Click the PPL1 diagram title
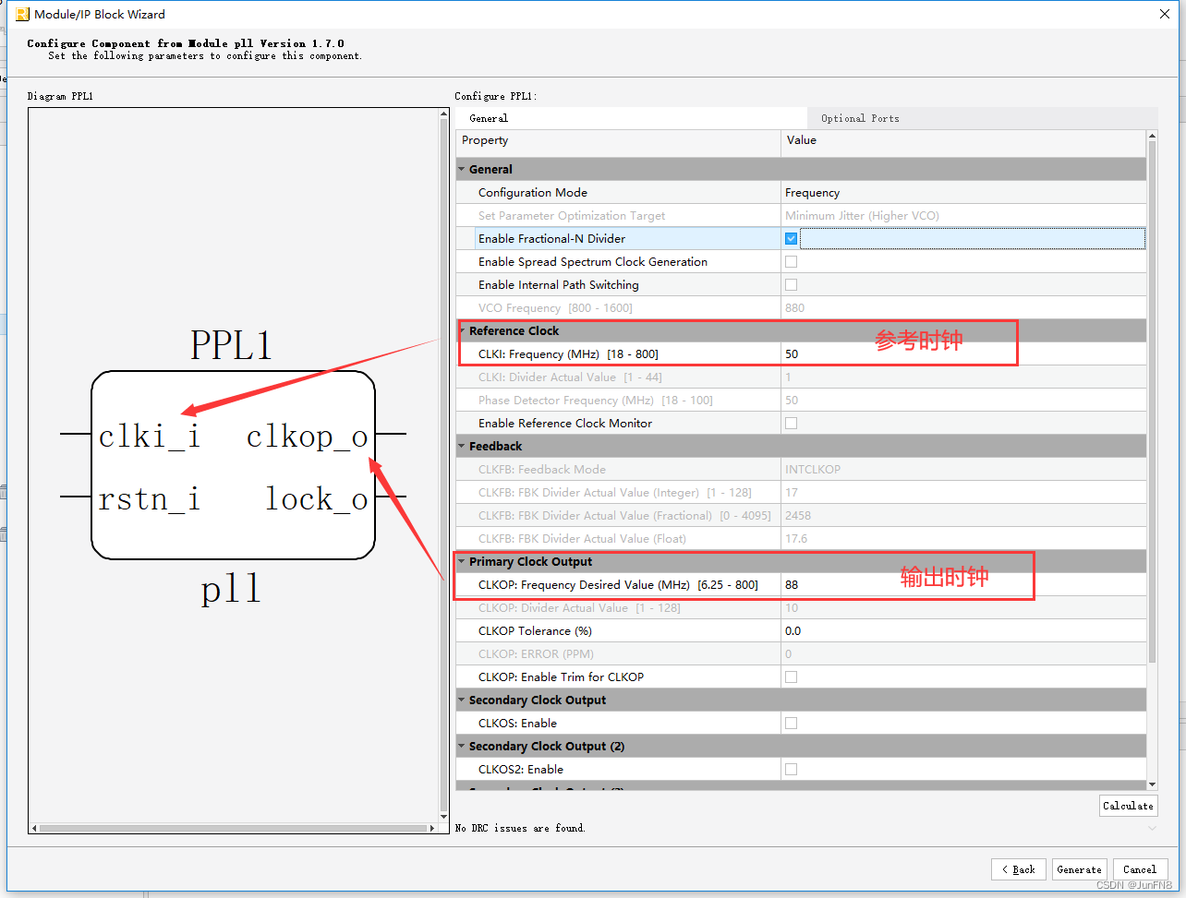 [231, 345]
